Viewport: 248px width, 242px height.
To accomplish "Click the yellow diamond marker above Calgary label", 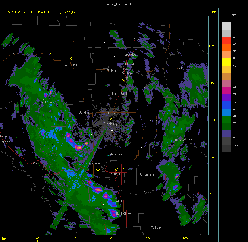I will (117, 169).
